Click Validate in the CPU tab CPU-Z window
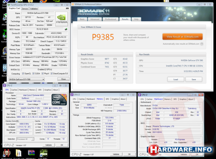This screenshot has height=159, width=216. [48, 145]
